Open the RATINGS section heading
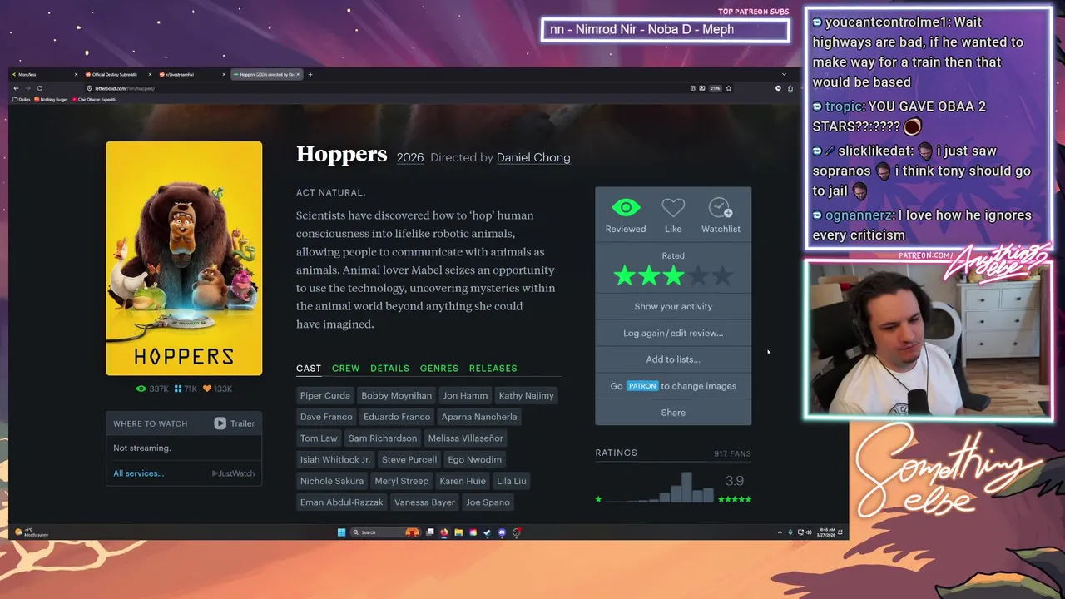The image size is (1065, 599). [617, 453]
